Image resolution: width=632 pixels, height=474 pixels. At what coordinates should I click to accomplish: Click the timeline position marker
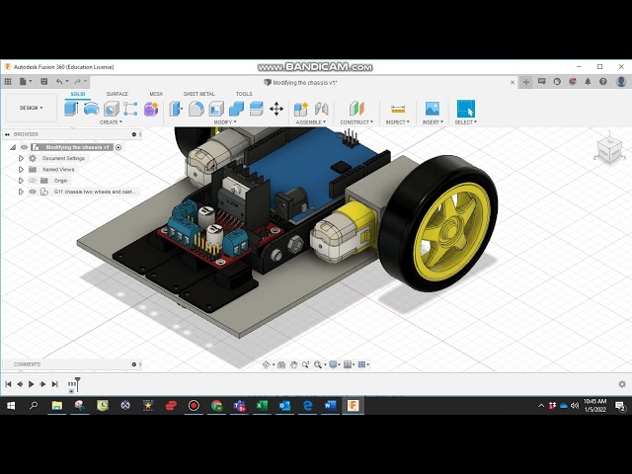pyautogui.click(x=77, y=384)
